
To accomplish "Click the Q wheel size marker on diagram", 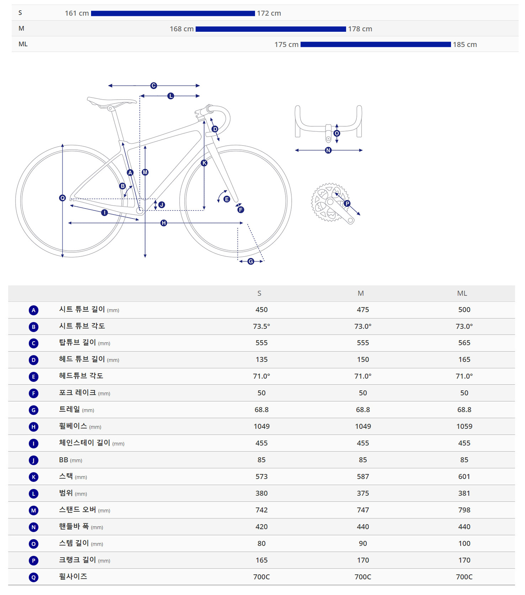I will (x=63, y=198).
